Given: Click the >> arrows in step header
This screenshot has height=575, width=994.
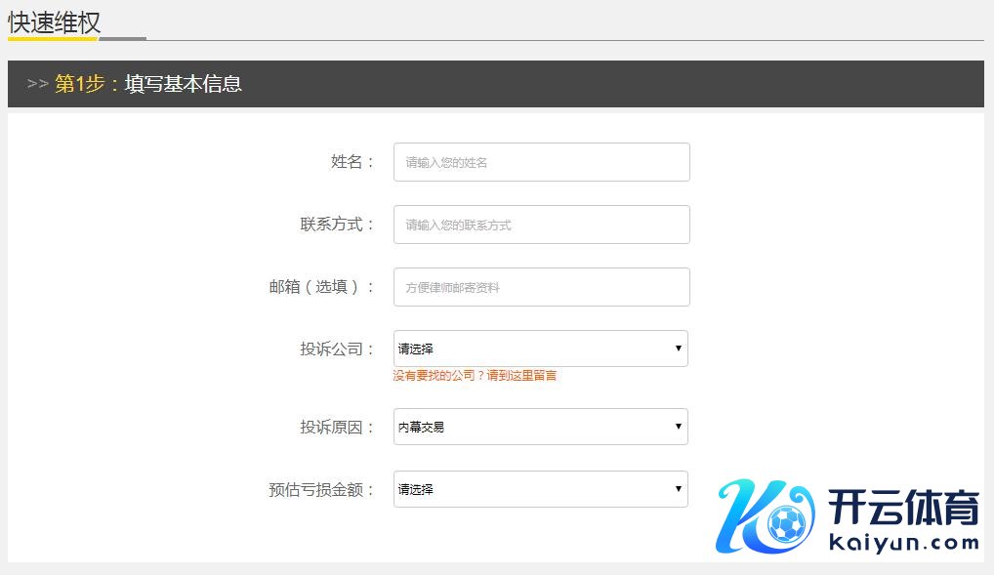Looking at the screenshot, I should [x=38, y=84].
